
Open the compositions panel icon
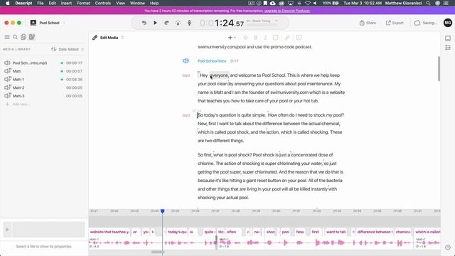(x=23, y=37)
